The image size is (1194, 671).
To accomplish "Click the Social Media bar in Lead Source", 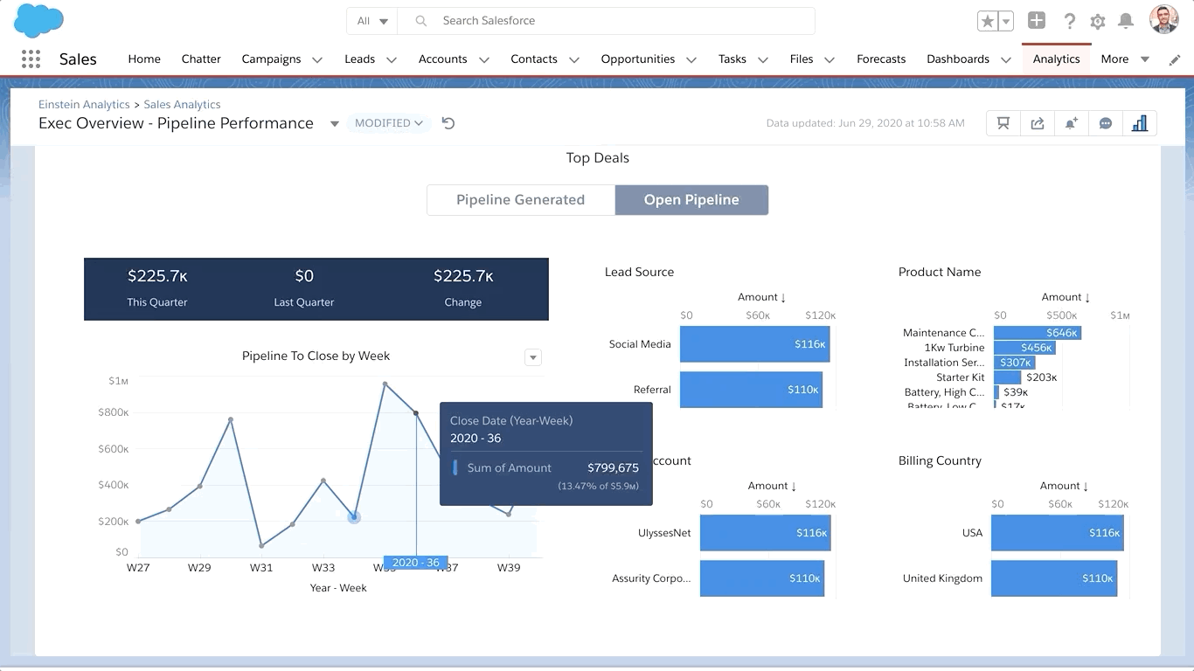I will coord(753,344).
